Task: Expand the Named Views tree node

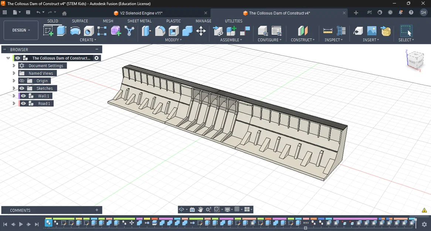Action: click(x=14, y=73)
